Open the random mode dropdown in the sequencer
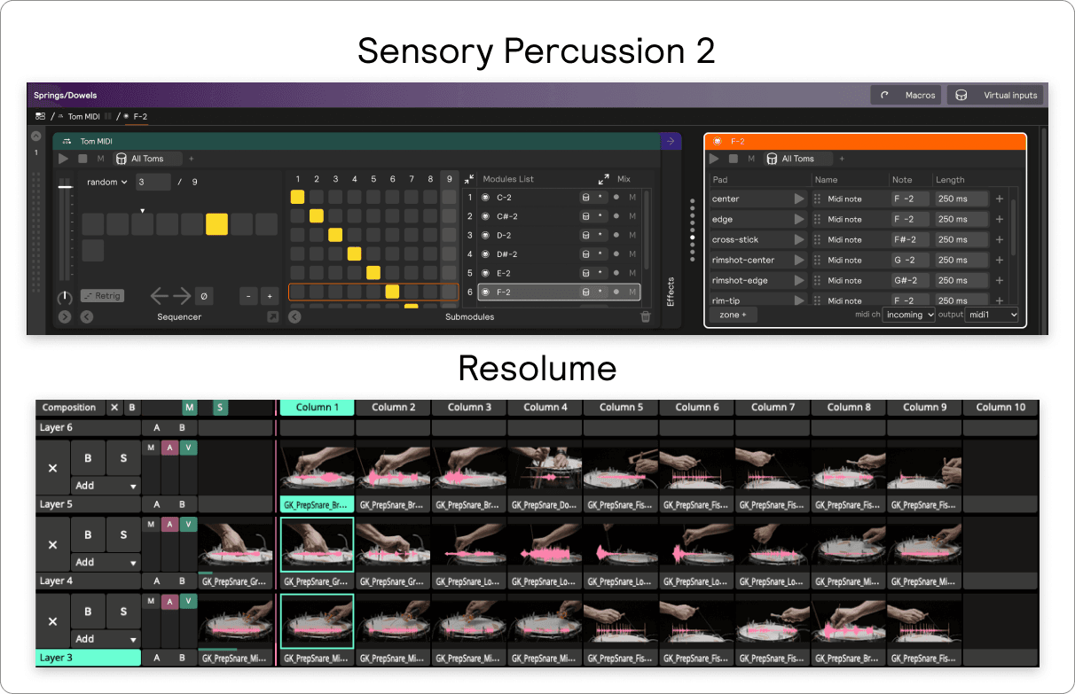Screen dimensions: 1075x694 click(107, 182)
